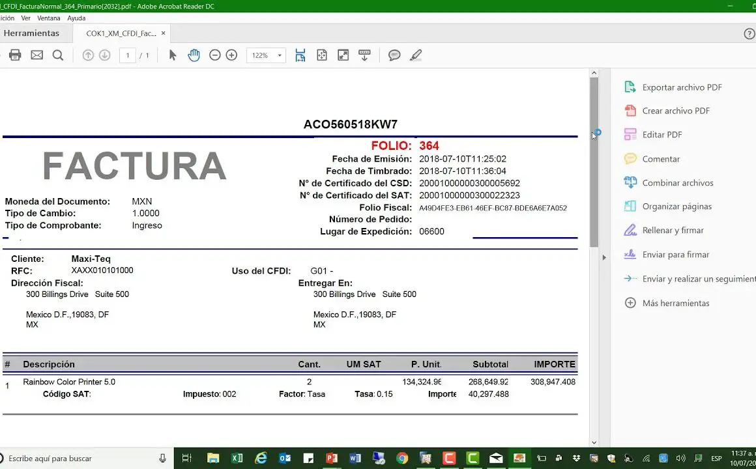Viewport: 756px width, 469px height.
Task: Click the Folio Fiscal UUID value
Action: click(493, 208)
